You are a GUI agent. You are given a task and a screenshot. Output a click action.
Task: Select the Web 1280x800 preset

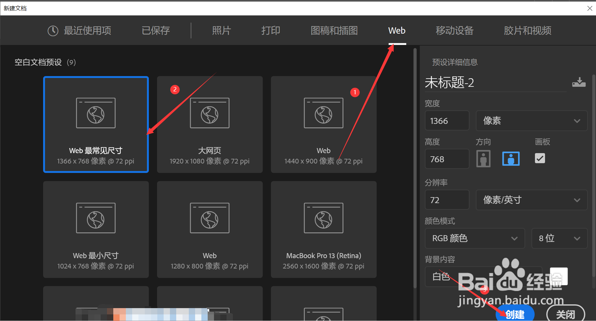click(x=209, y=230)
